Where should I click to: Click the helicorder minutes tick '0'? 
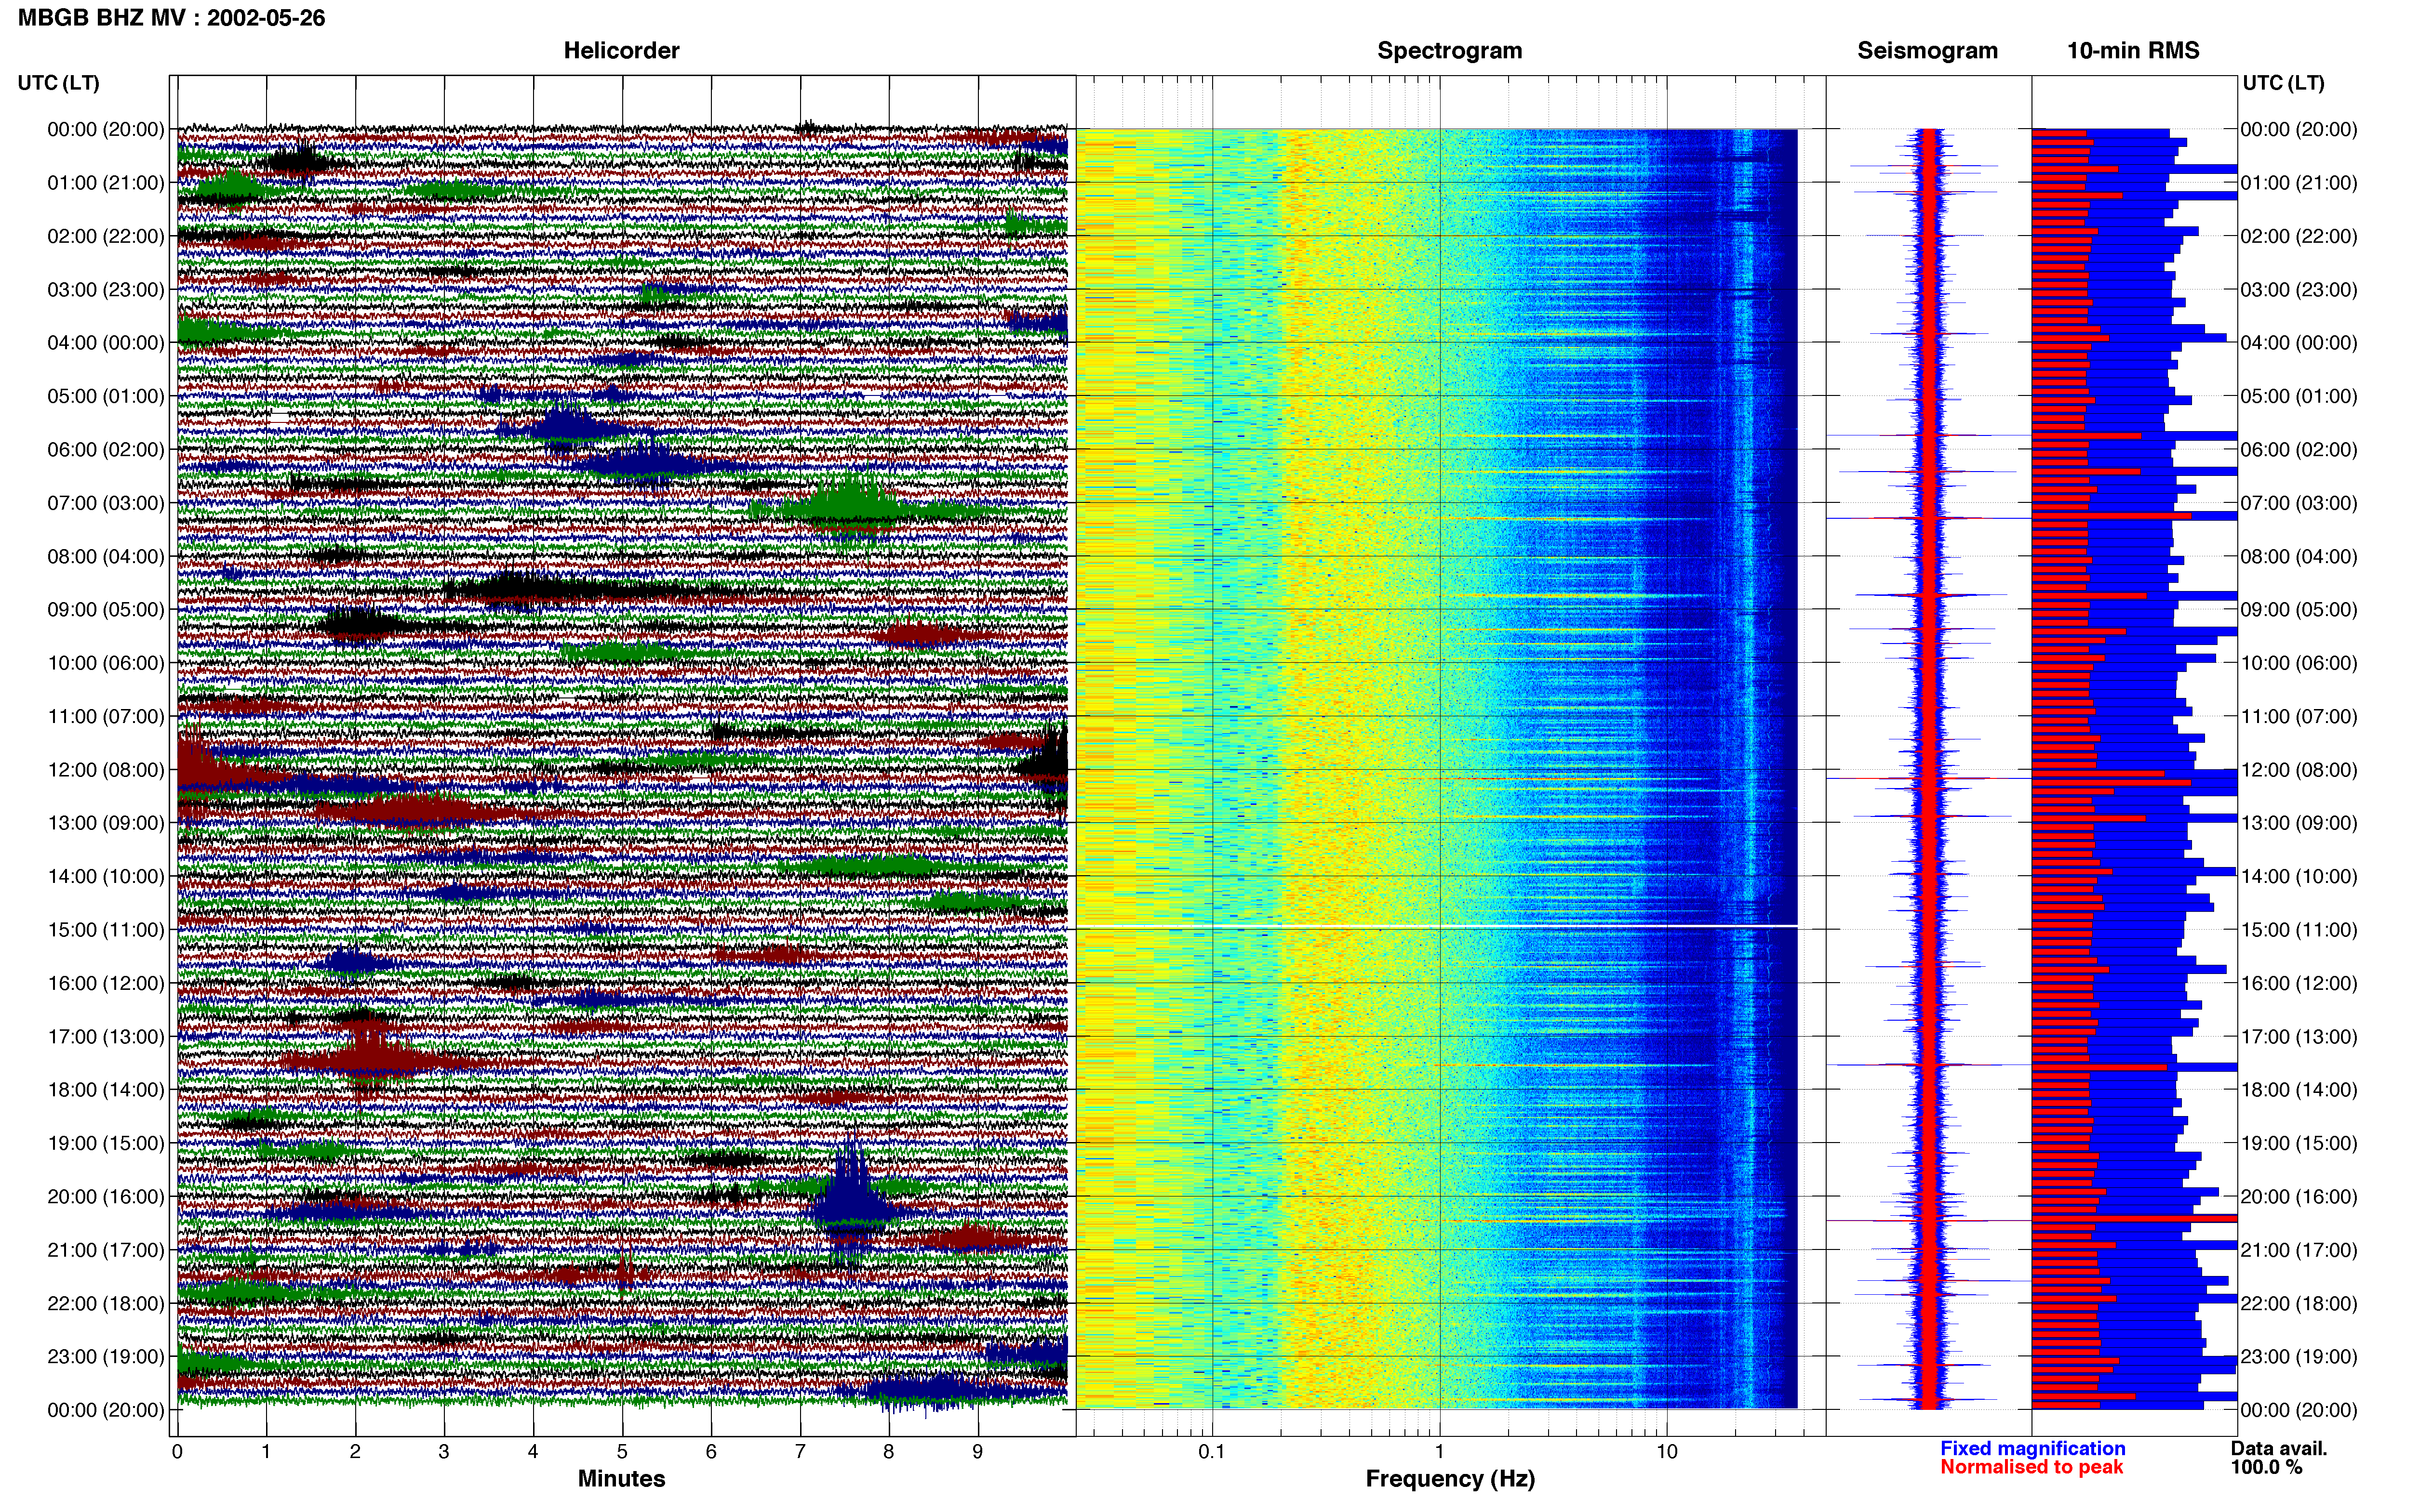click(177, 1452)
